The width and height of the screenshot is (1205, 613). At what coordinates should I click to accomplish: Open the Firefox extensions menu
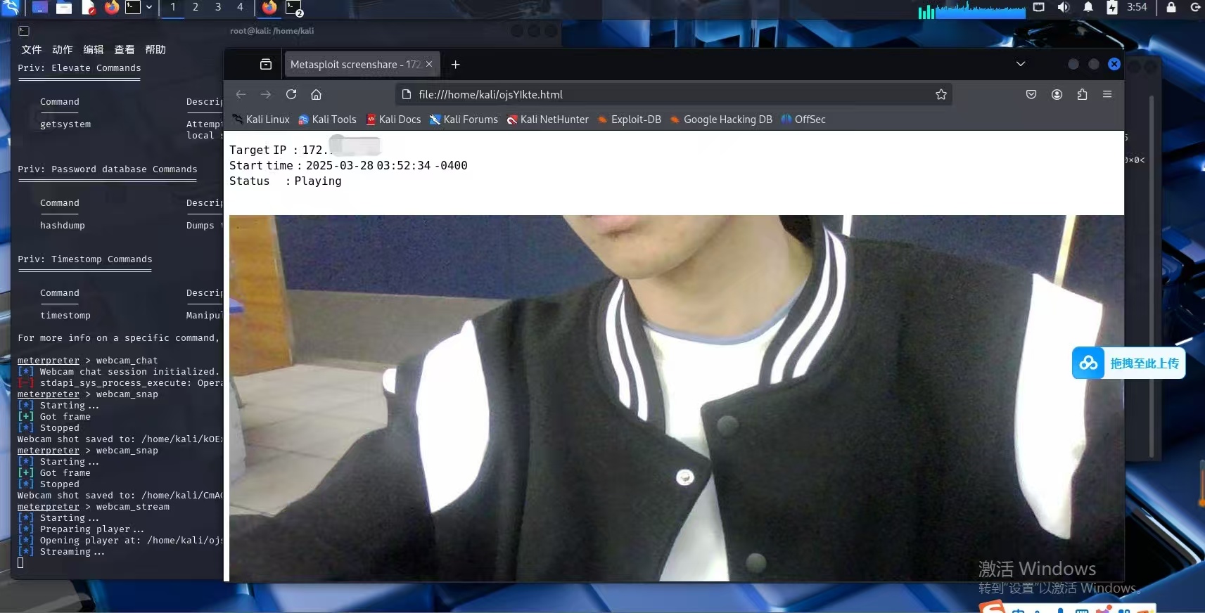1082,94
